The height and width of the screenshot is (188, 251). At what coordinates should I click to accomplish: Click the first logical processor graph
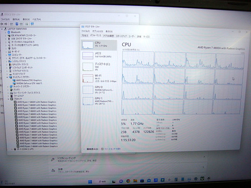[138, 59]
